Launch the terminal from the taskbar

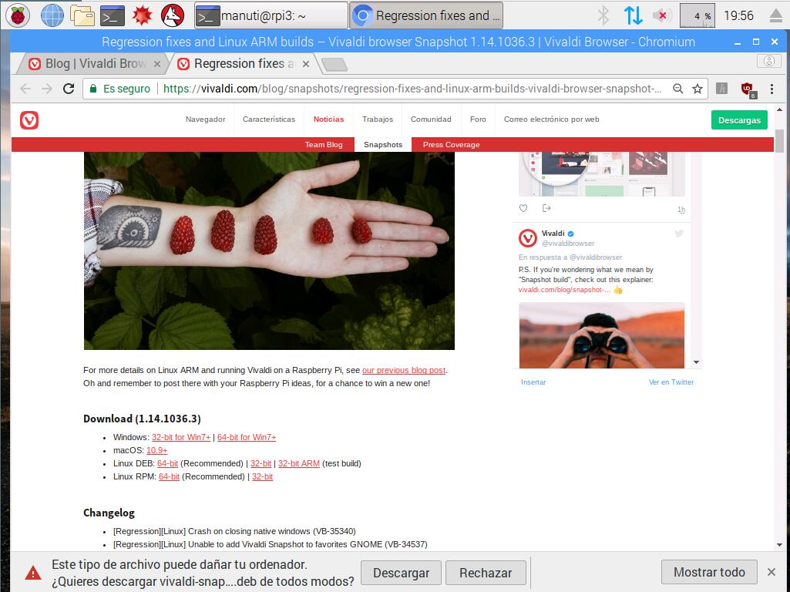[x=113, y=15]
